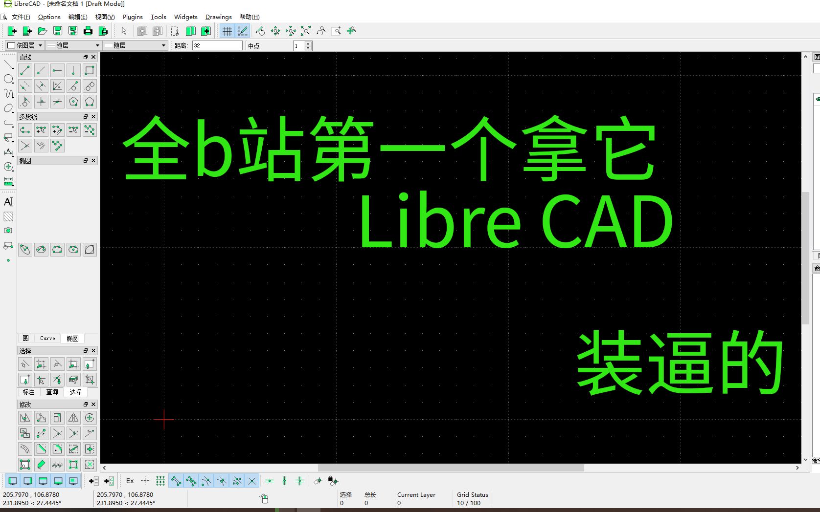Image resolution: width=820 pixels, height=512 pixels.
Task: Switch to the 标注 tab
Action: (x=28, y=392)
